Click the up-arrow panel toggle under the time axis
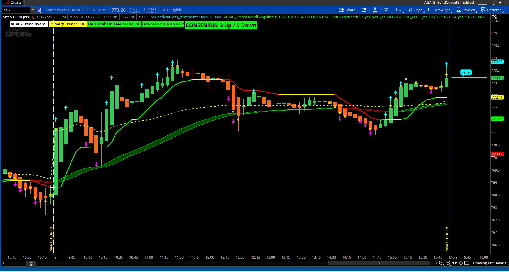The height and width of the screenshot is (272, 509). coord(31,264)
